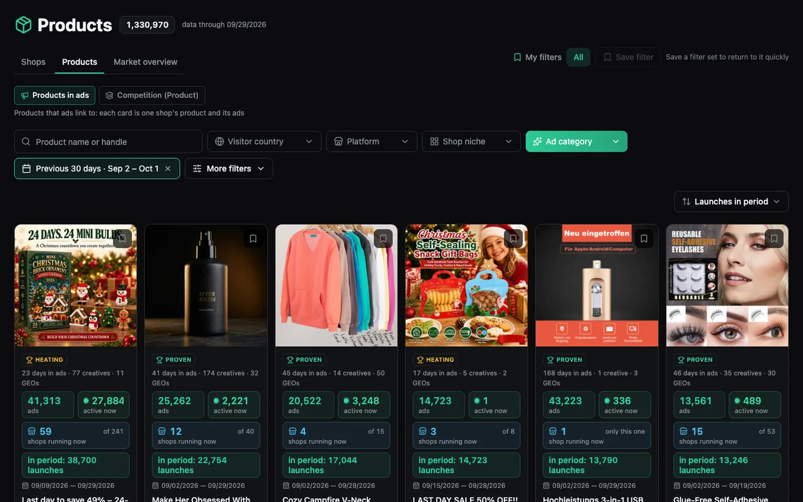Click 14,723 ads stat box

tap(439, 405)
